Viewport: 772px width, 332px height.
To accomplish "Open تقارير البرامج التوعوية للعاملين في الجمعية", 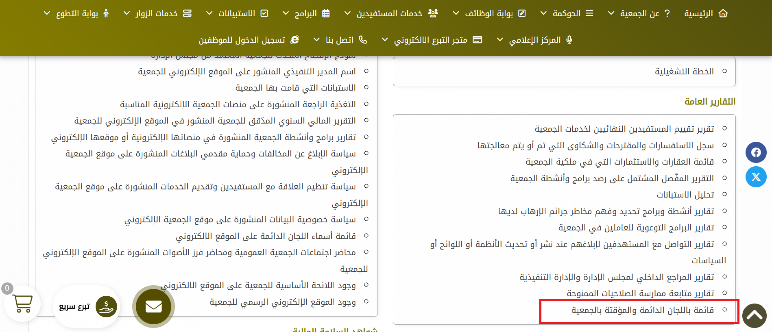I will point(636,227).
